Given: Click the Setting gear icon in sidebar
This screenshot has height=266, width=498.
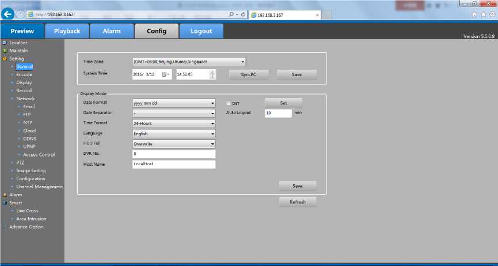Looking at the screenshot, I should (x=5, y=59).
